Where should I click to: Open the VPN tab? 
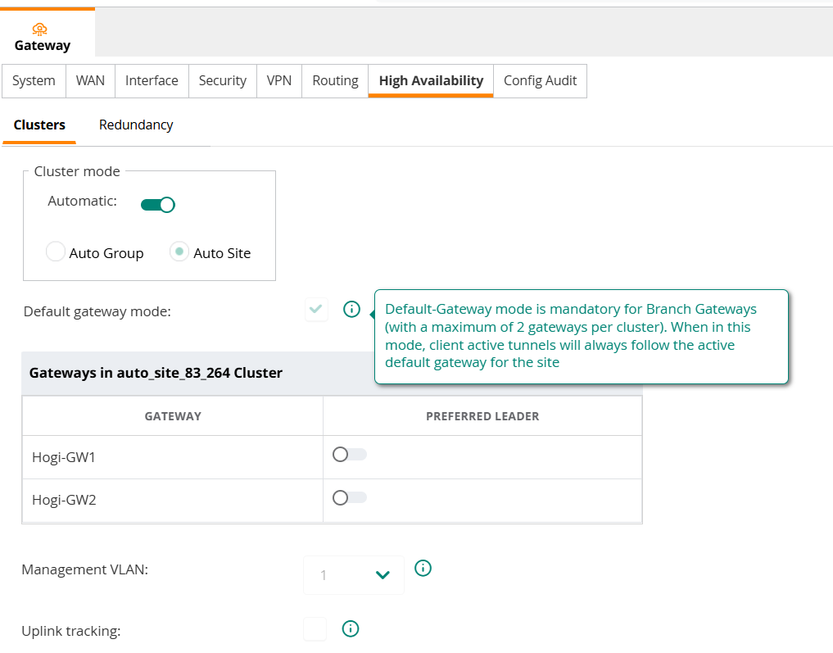point(279,80)
